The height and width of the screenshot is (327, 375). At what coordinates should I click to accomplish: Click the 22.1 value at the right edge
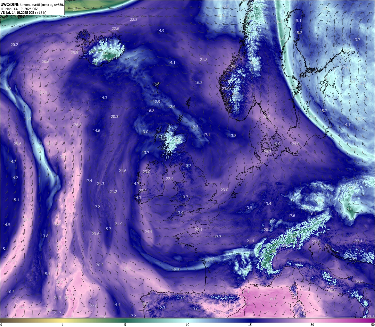click(x=359, y=241)
